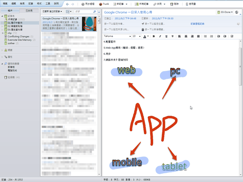Increase indent in editor toolbar
This screenshot has width=243, height=182.
click(x=225, y=36)
